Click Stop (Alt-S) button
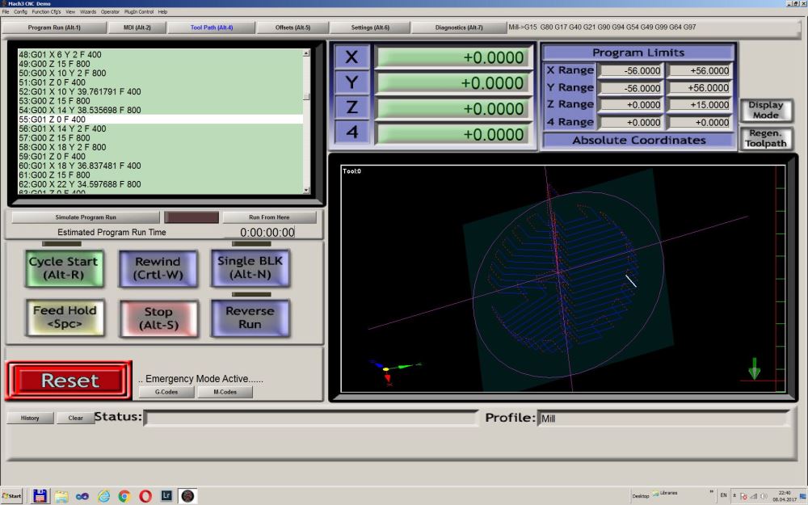This screenshot has width=808, height=505. coord(158,318)
